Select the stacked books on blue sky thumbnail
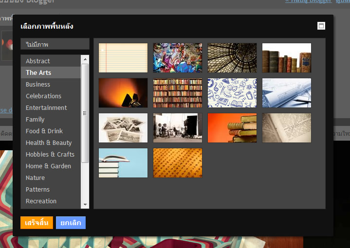The width and height of the screenshot is (350, 248). [123, 163]
